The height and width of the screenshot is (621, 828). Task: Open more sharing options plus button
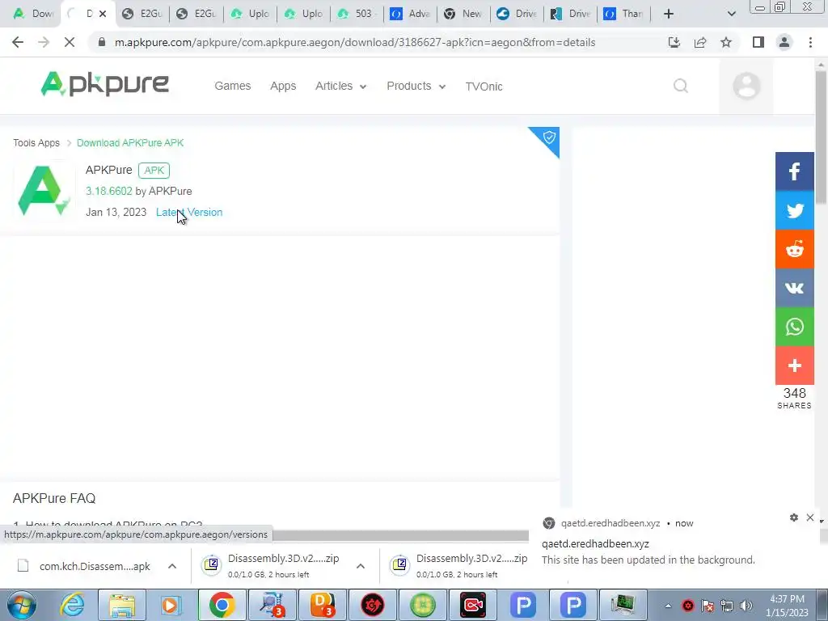click(x=795, y=365)
